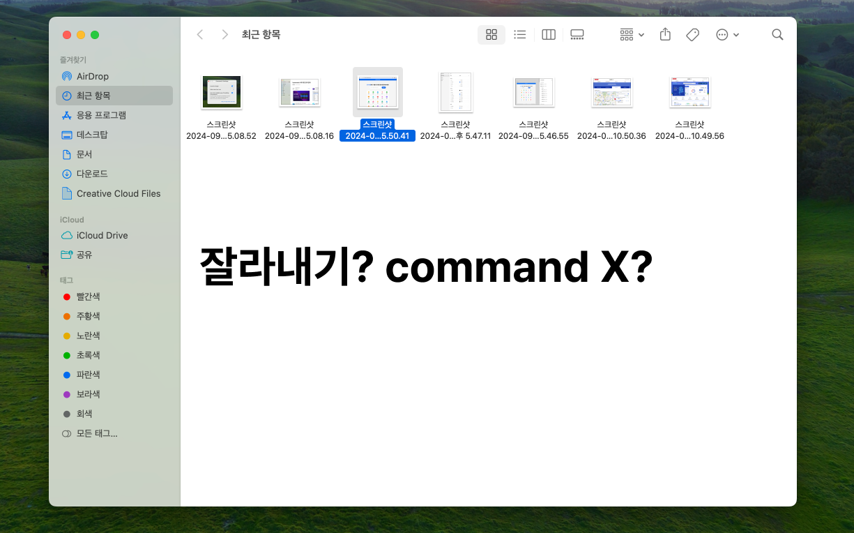Switch to column view
Screen dimensions: 854x533
point(549,34)
